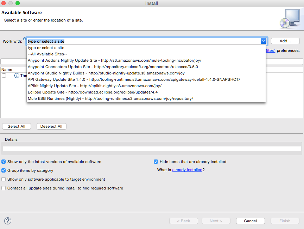Click the green zoom window button
The height and width of the screenshot is (229, 304).
18,3
